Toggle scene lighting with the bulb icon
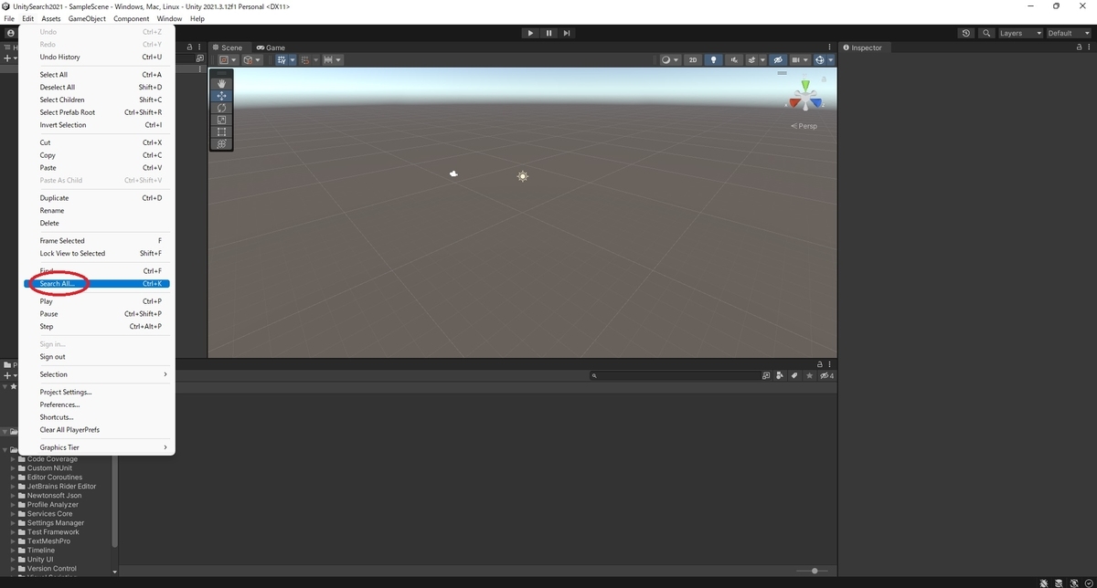 click(x=714, y=59)
